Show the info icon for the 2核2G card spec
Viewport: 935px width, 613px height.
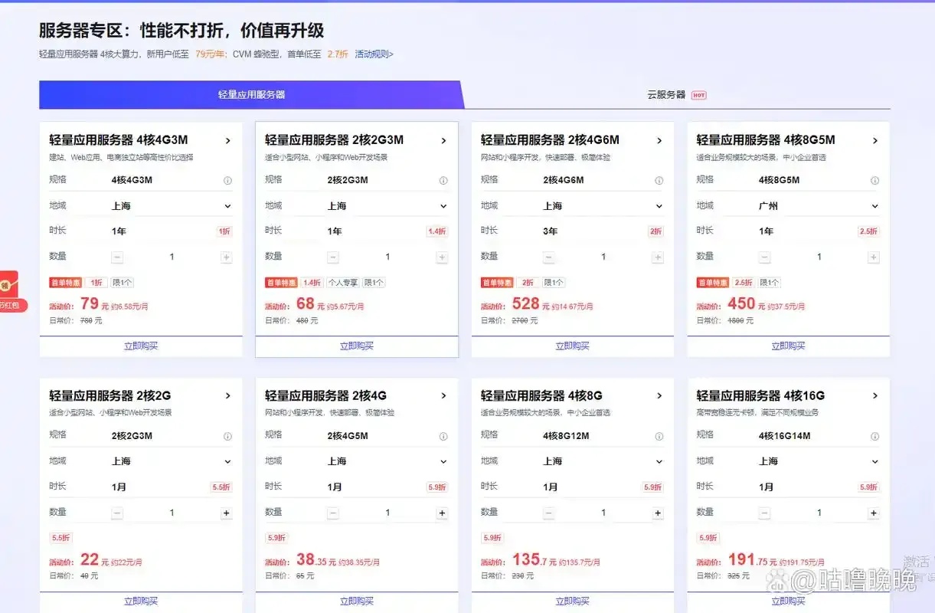click(x=227, y=437)
